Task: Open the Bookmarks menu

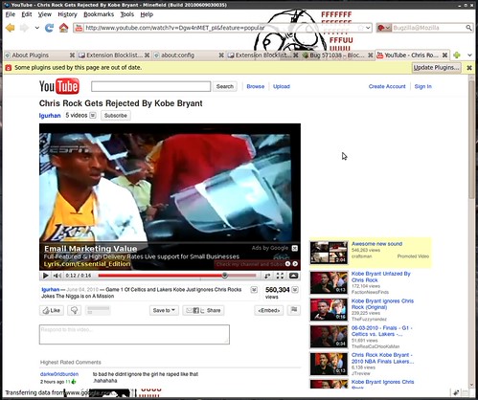Action: point(99,14)
